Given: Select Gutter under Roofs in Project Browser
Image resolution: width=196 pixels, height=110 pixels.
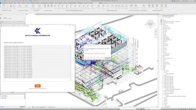Looking at the screenshot, I should tap(165, 75).
